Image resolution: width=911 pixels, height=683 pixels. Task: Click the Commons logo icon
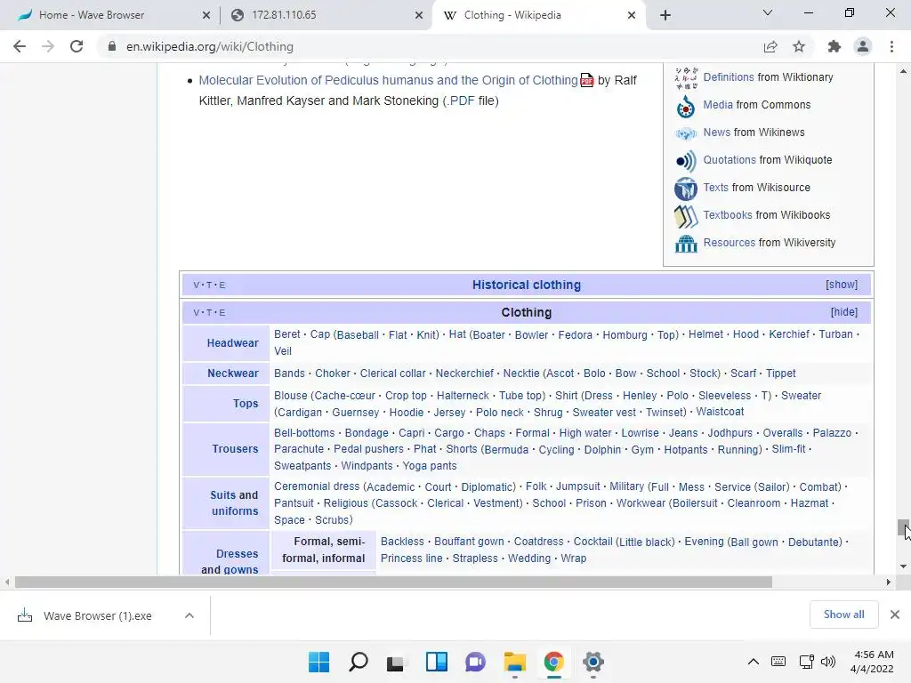click(x=686, y=106)
